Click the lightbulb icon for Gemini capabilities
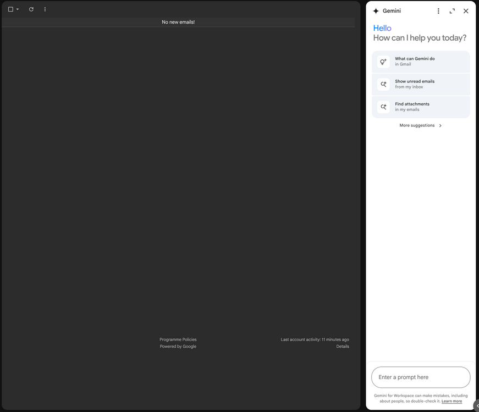Image resolution: width=479 pixels, height=412 pixels. (x=383, y=62)
